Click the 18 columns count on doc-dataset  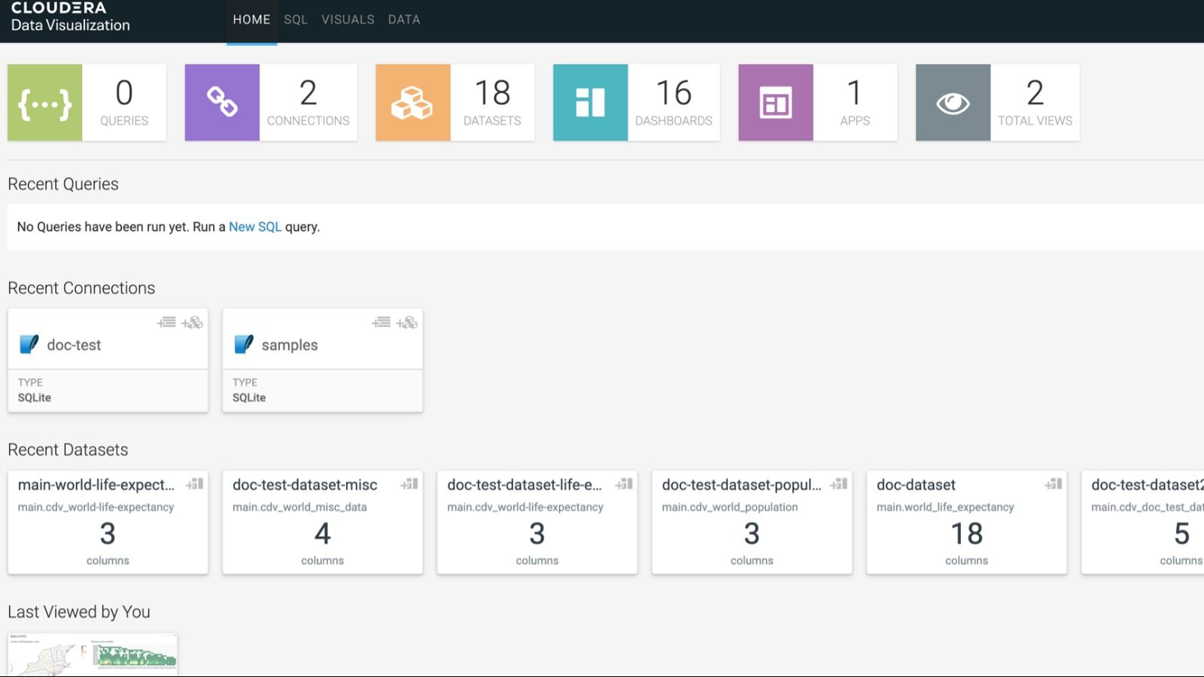click(966, 533)
